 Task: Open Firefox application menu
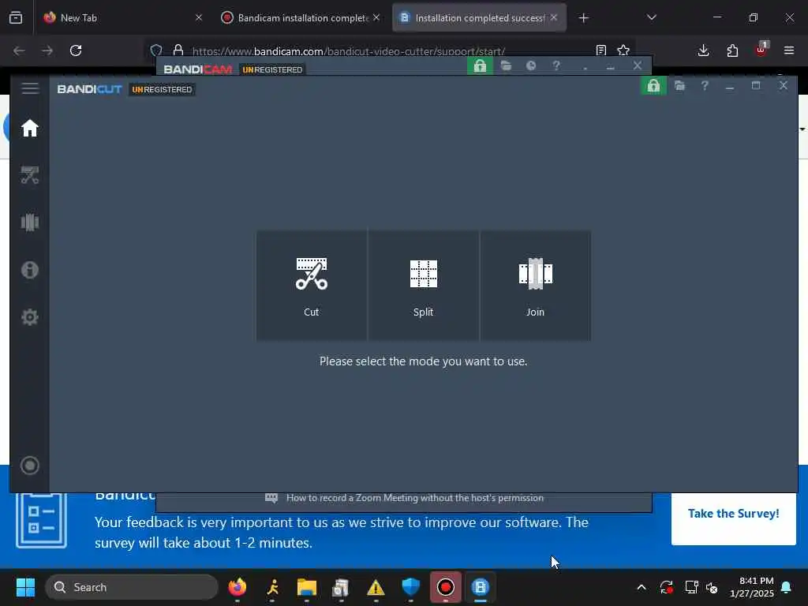click(x=789, y=50)
